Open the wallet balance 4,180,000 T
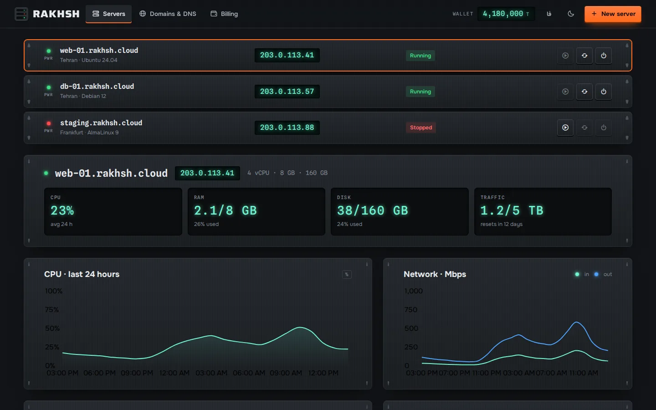The width and height of the screenshot is (656, 410). (x=506, y=14)
